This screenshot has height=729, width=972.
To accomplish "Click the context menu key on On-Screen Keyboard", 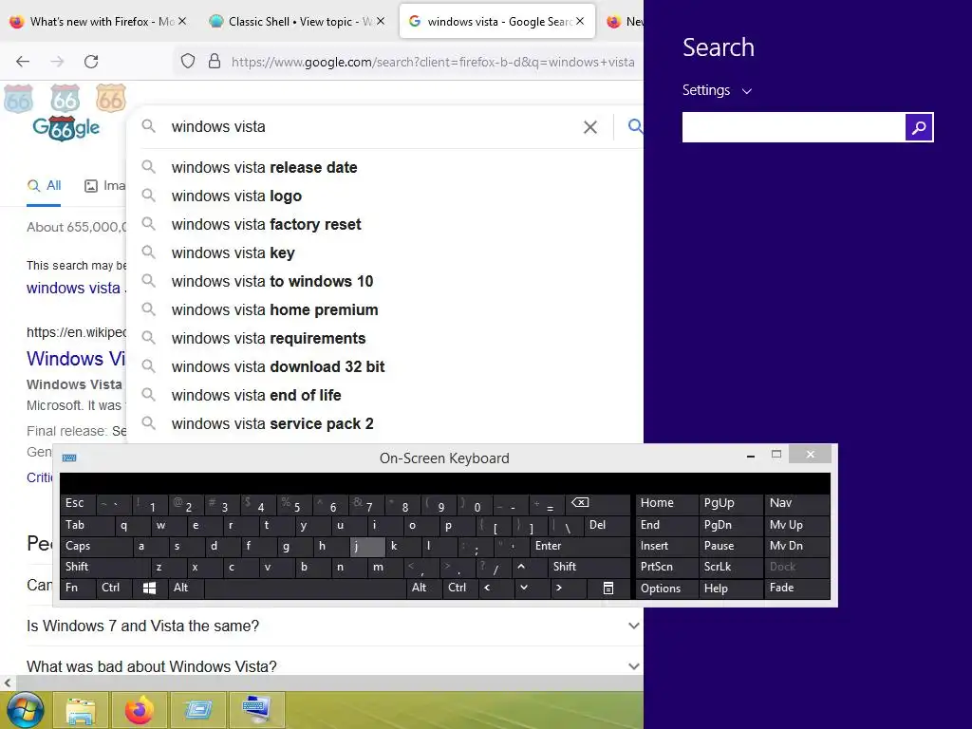I will tap(608, 589).
